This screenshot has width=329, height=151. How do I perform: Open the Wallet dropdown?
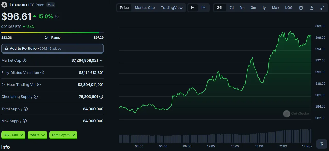[x=38, y=135]
